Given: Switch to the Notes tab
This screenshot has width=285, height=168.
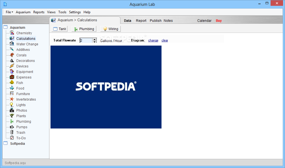Looking at the screenshot, I should 168,21.
